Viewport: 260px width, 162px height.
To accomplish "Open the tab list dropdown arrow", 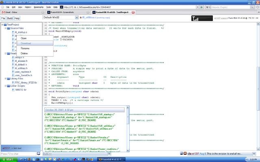I will coord(258,12).
